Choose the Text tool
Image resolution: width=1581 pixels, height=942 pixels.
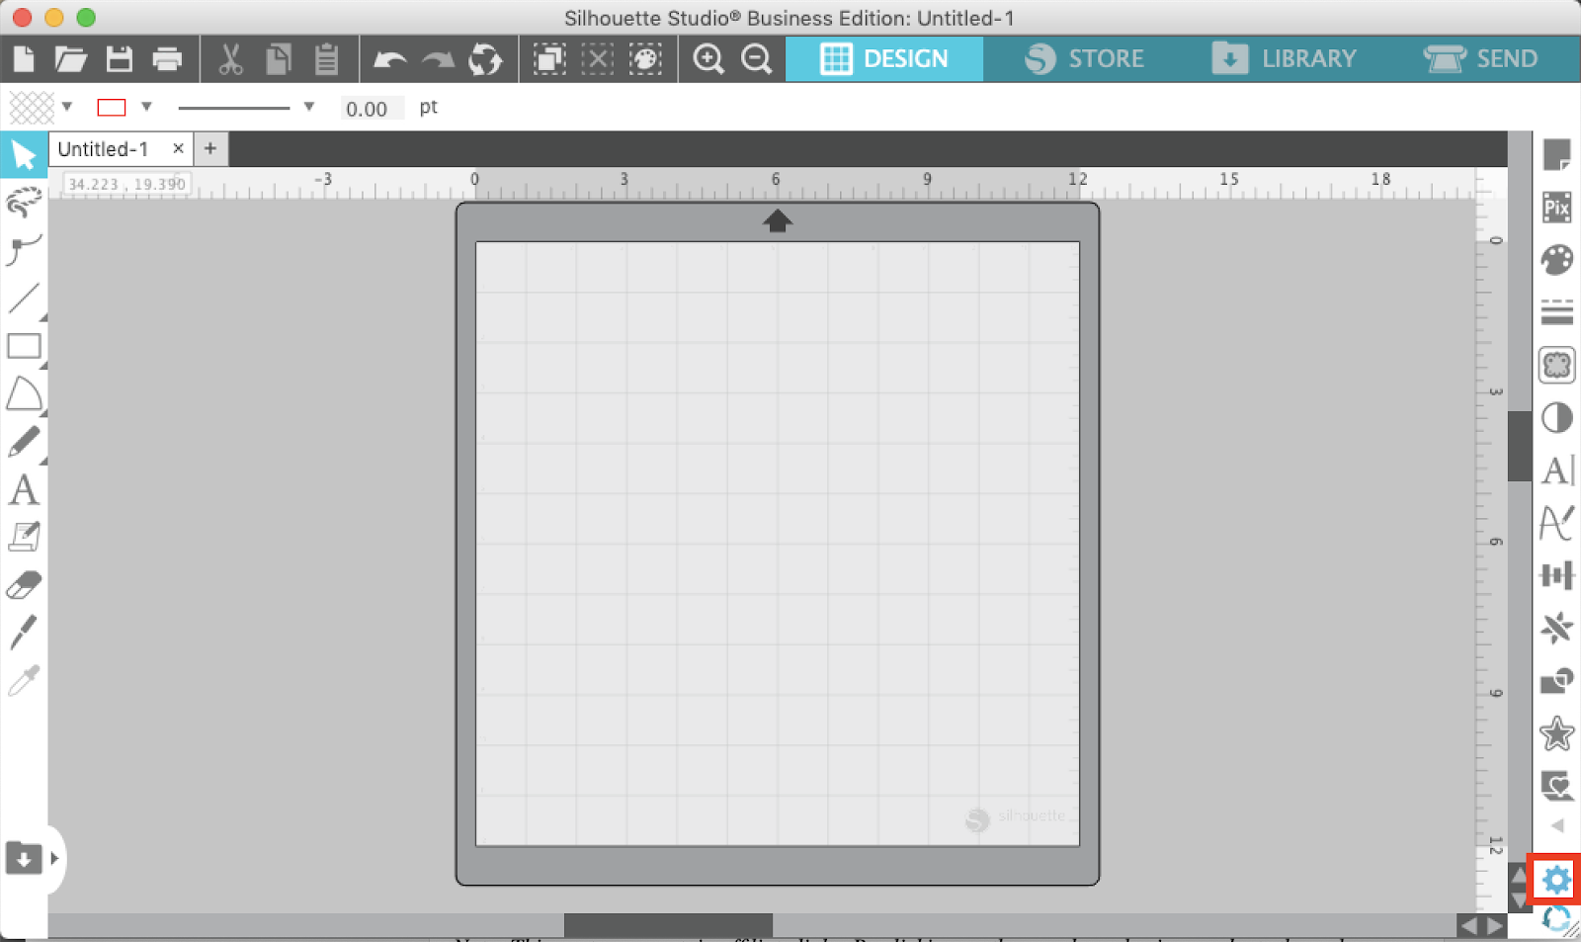[x=24, y=489]
